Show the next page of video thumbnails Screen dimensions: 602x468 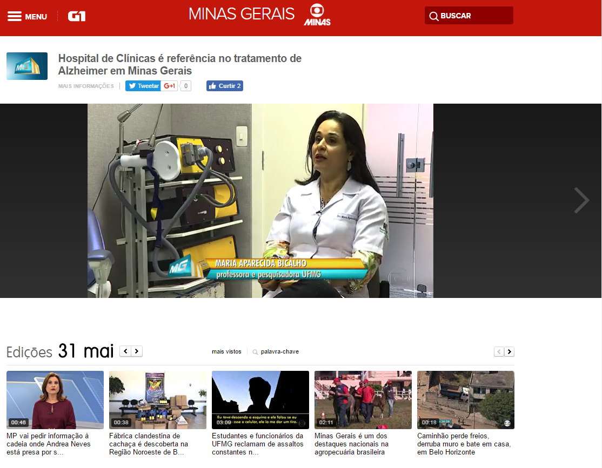tap(510, 351)
